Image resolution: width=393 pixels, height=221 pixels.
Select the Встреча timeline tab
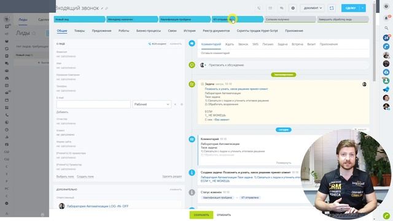pos(297,44)
